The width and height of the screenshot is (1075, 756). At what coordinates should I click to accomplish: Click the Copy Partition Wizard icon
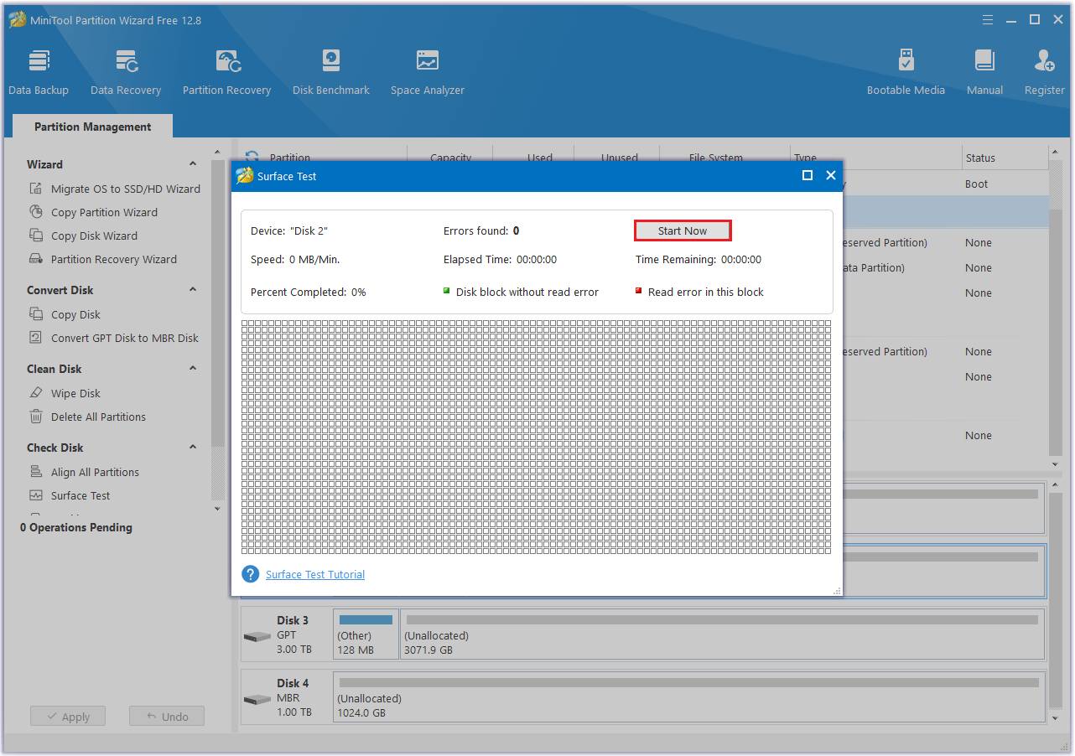(x=36, y=212)
